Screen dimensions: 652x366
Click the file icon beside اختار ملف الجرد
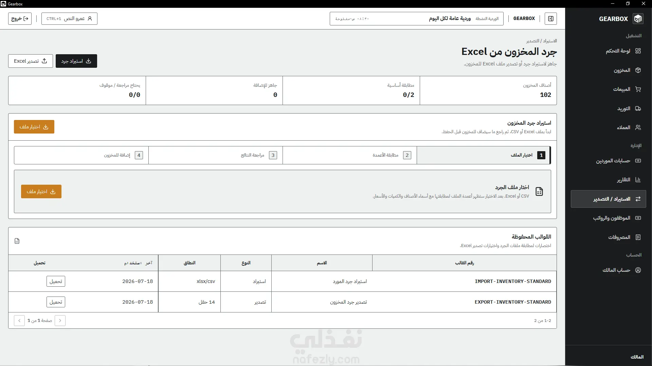[x=539, y=191]
